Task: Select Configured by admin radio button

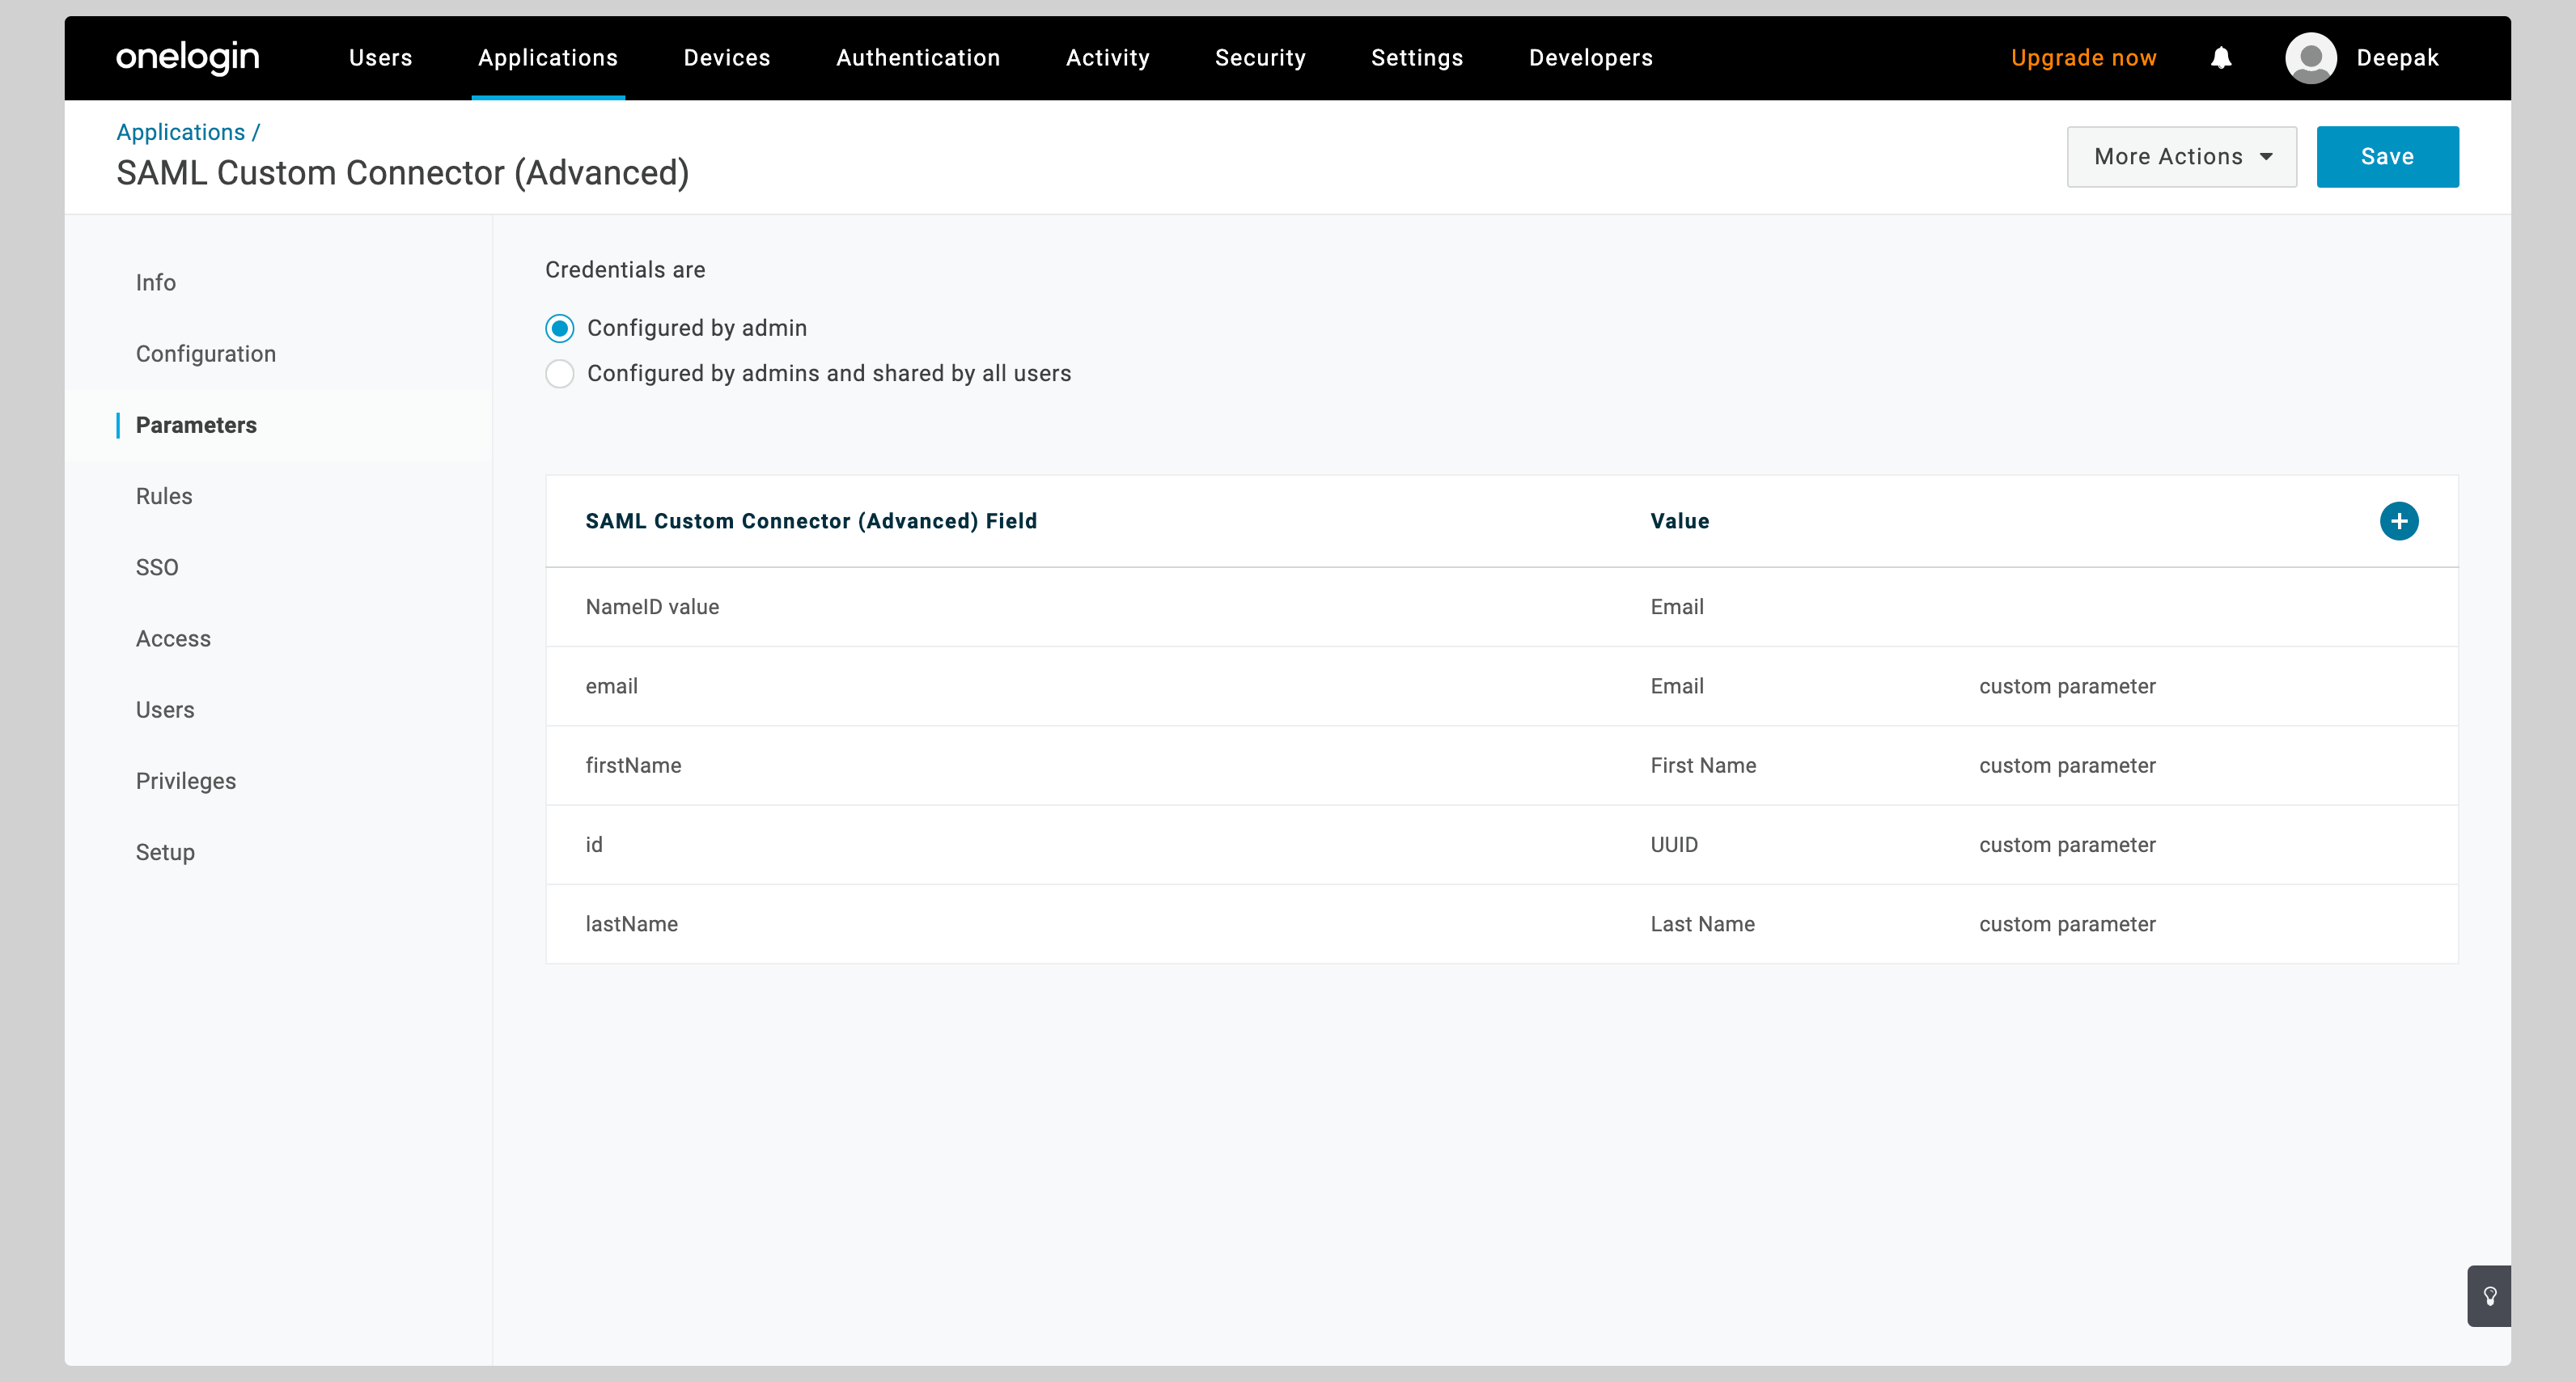Action: click(x=559, y=327)
